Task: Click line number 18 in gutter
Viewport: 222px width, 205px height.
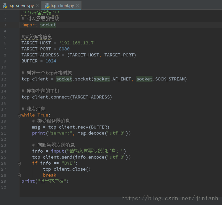Action: (4, 115)
